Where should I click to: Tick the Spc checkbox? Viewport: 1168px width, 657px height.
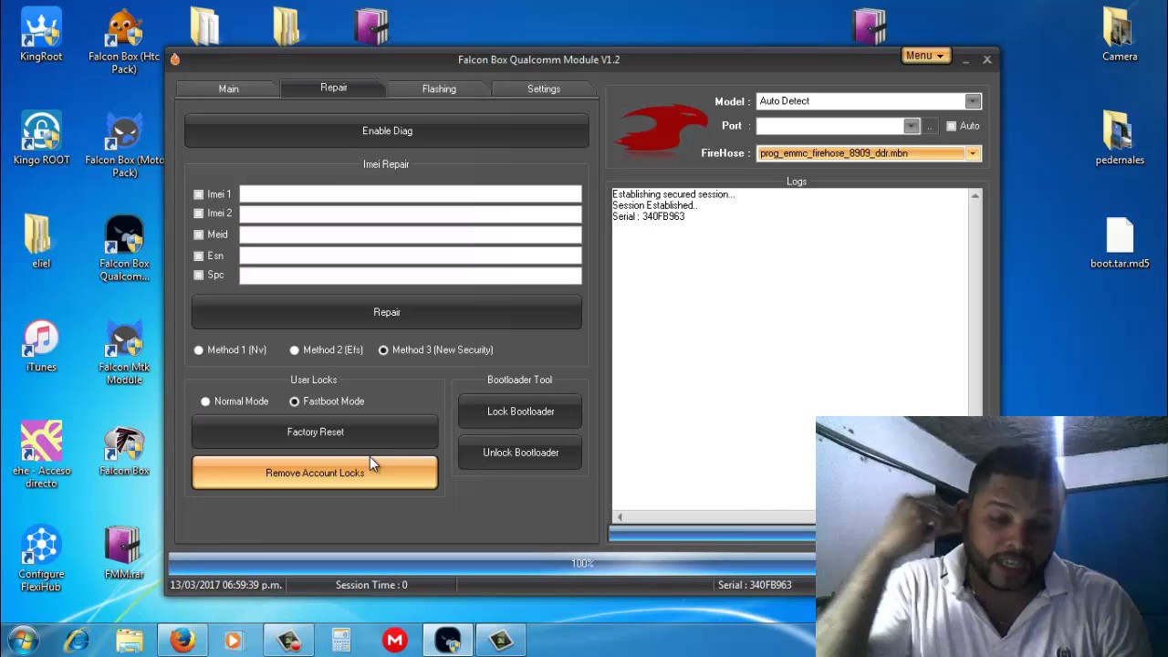click(x=199, y=275)
